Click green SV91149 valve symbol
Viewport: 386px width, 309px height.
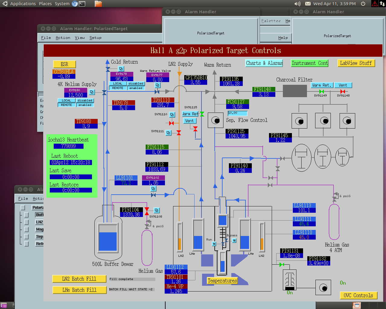click(321, 91)
